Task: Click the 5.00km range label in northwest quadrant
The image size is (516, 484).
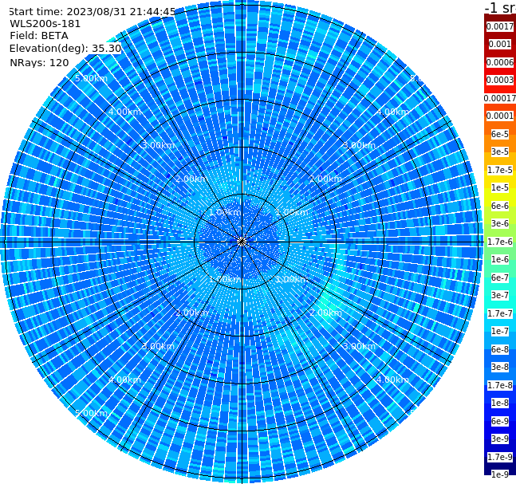Action: (x=91, y=78)
